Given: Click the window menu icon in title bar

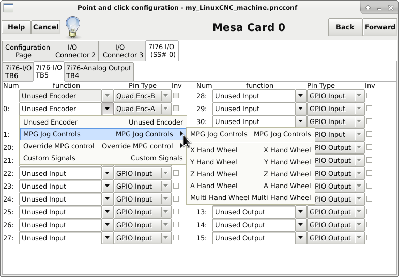Looking at the screenshot, I should pyautogui.click(x=9, y=7).
